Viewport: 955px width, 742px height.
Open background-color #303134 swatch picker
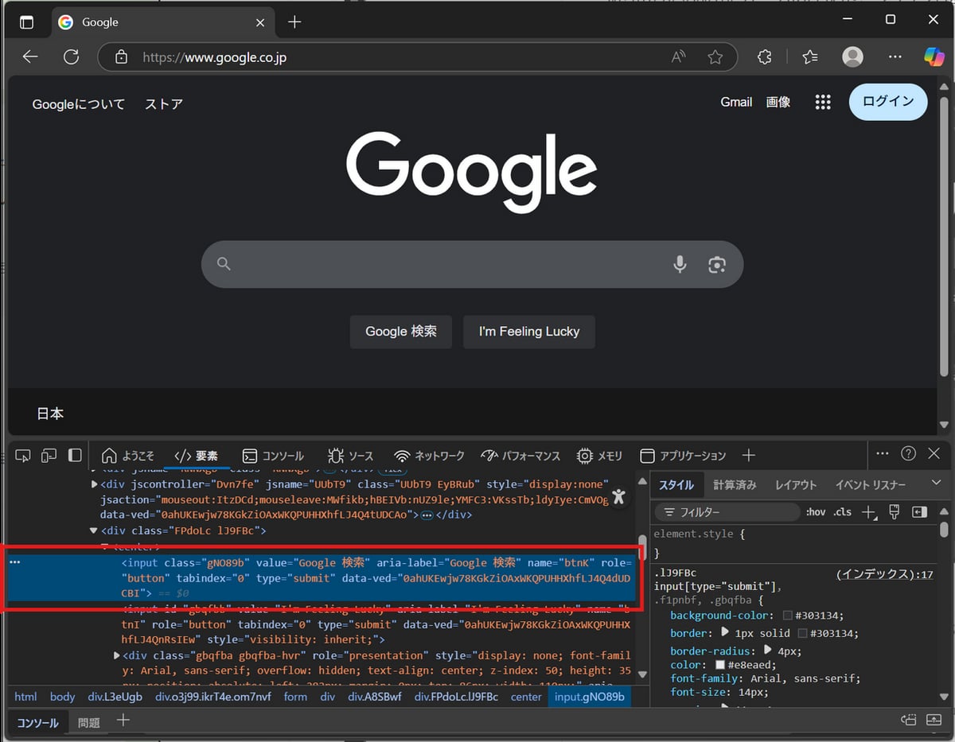point(788,616)
